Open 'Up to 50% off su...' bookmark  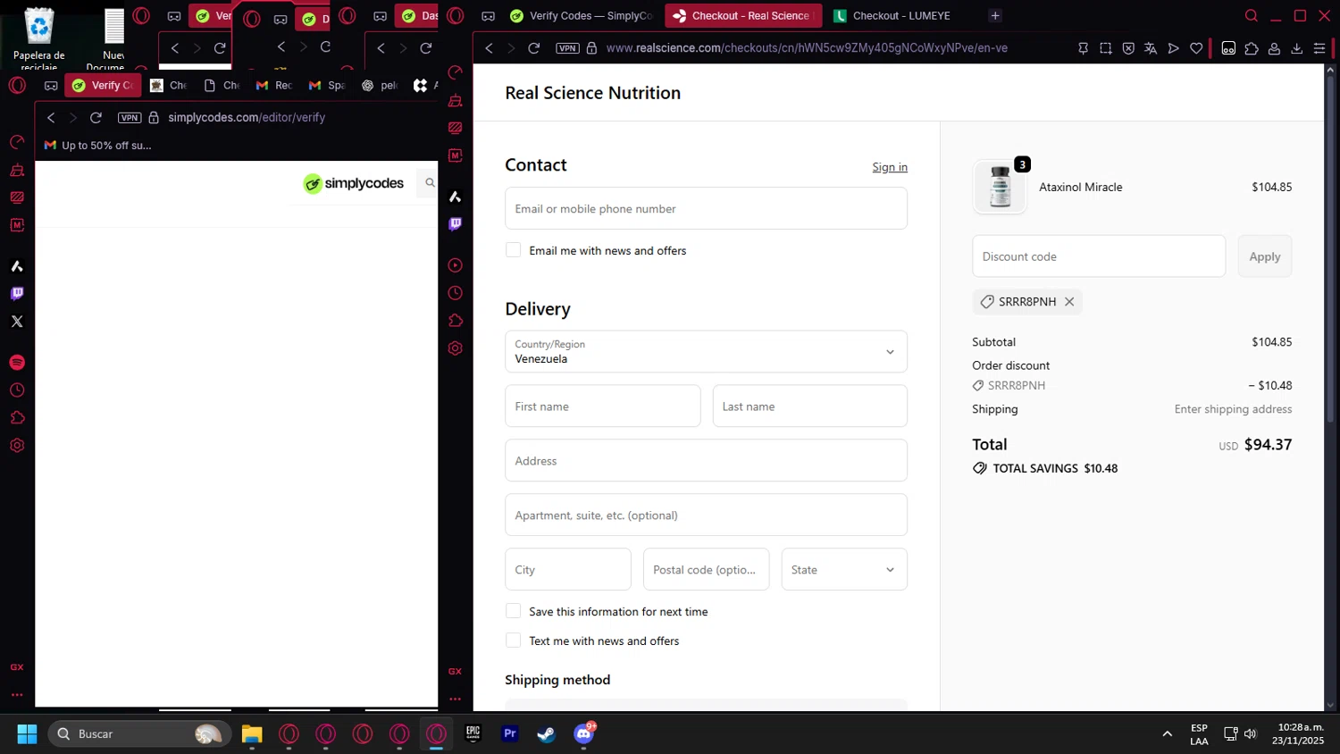tap(98, 146)
